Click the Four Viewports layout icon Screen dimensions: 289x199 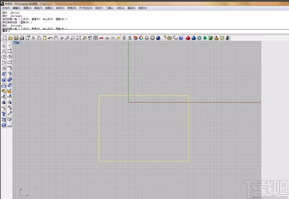pyautogui.click(x=95, y=38)
